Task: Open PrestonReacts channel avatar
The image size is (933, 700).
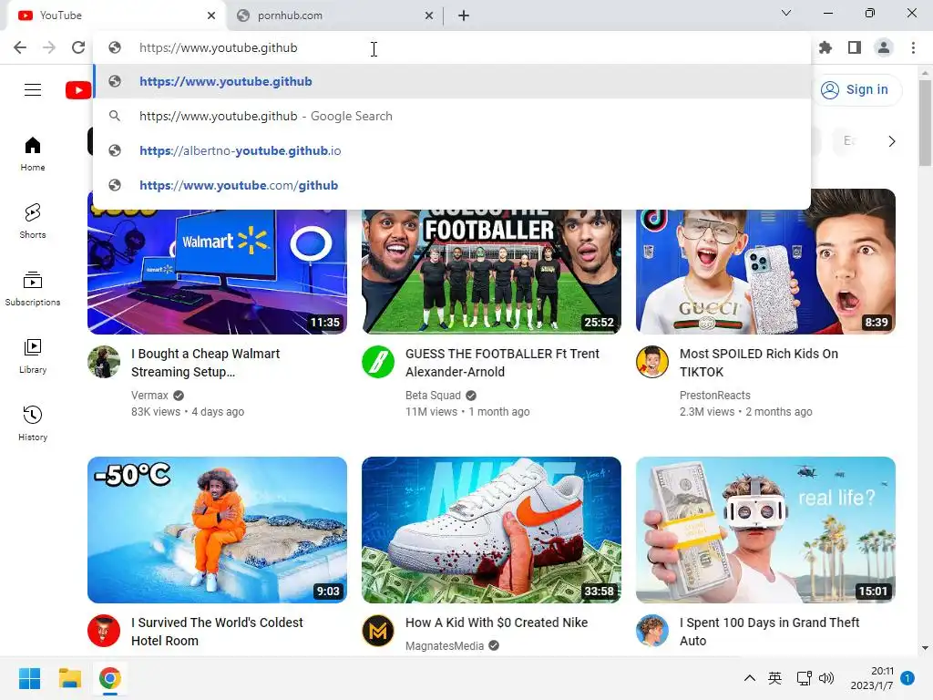Action: pyautogui.click(x=652, y=362)
